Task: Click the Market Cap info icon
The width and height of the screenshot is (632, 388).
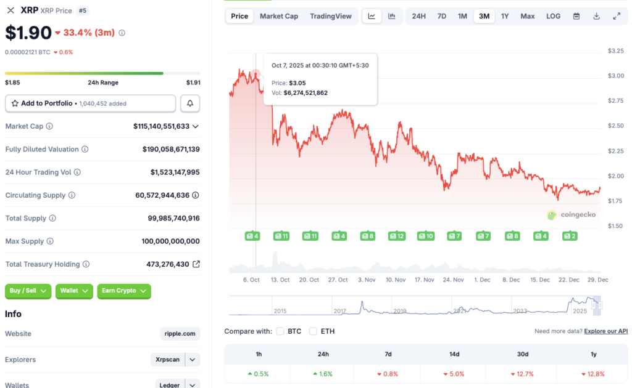Action: pyautogui.click(x=49, y=126)
